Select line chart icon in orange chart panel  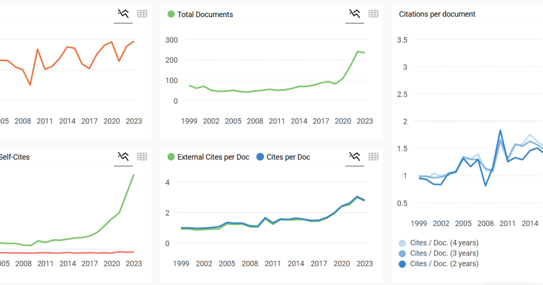(x=123, y=14)
